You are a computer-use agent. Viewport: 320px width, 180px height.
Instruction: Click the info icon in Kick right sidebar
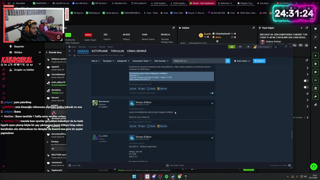315,29
